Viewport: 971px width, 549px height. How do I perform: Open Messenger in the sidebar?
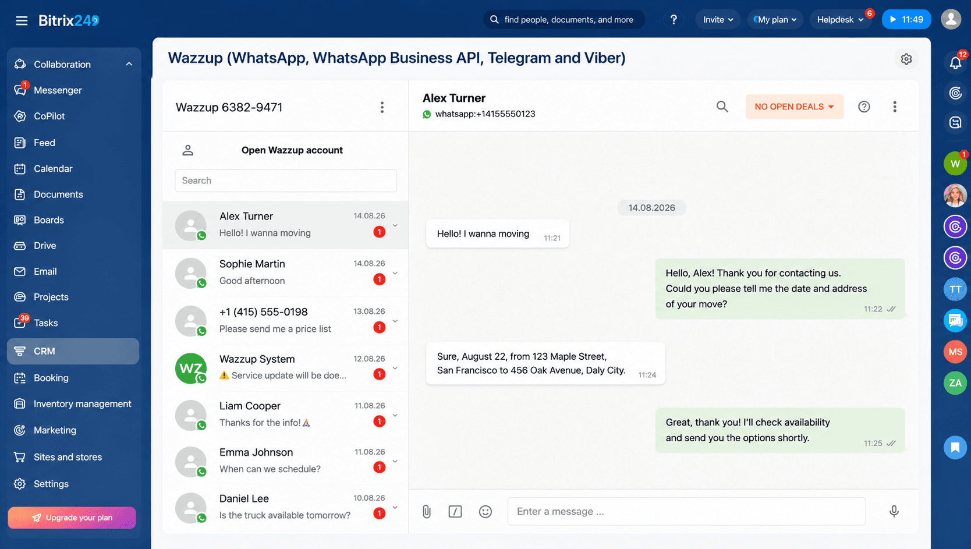73,90
